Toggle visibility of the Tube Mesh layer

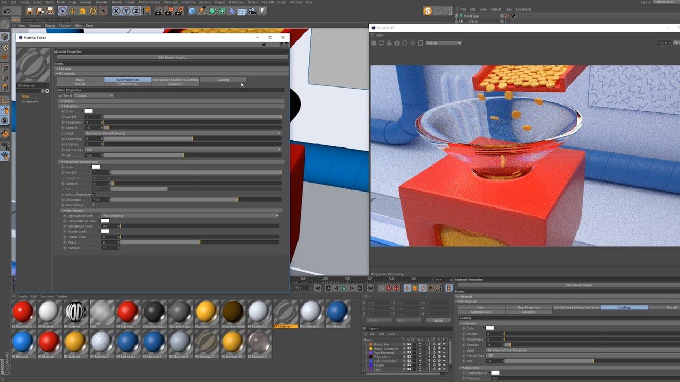409,357
